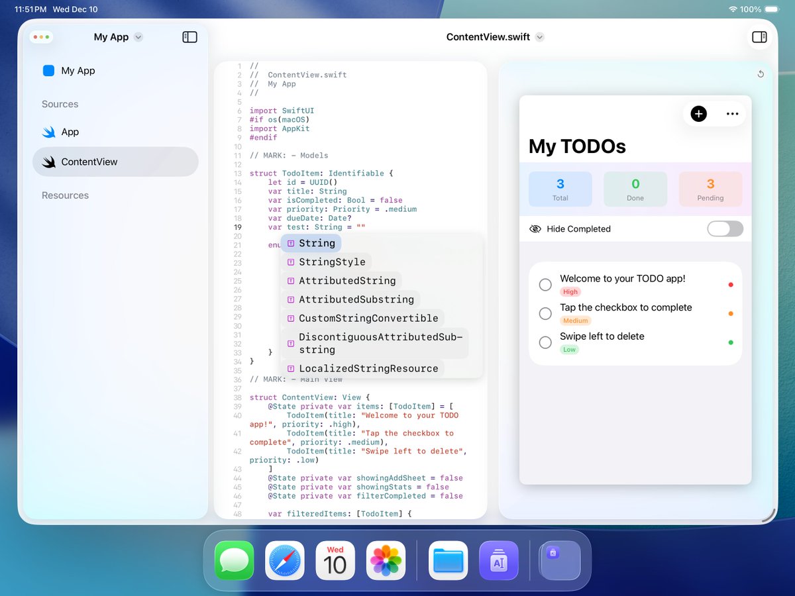Screen dimensions: 795x596
Task: Select StringStyle autocomplete suggestion
Action: [331, 262]
